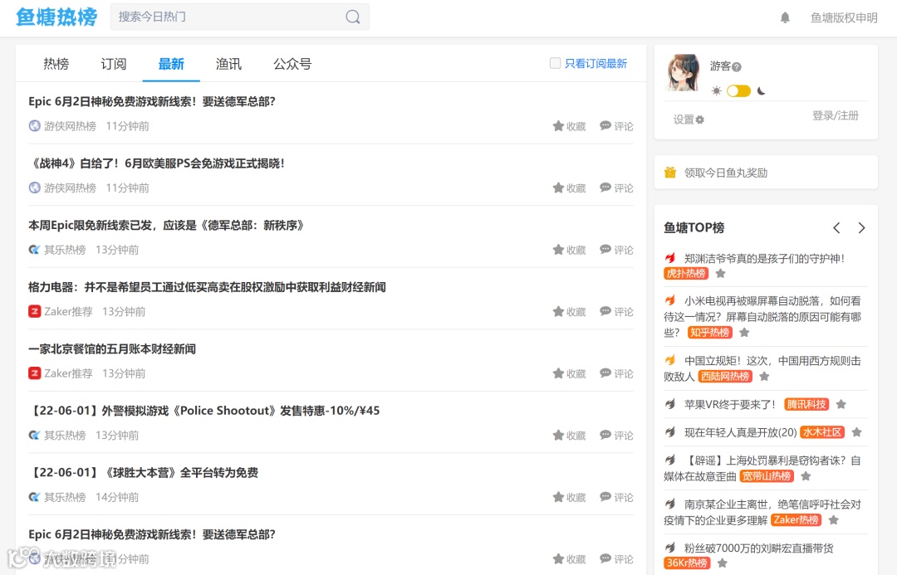
Task: Open 【22-06-01】《球胜大本营》全平台转为免费 headline
Action: tap(144, 473)
